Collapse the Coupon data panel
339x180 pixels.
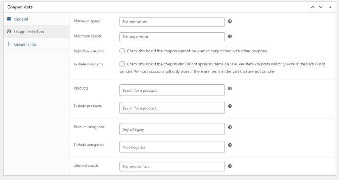pos(330,7)
